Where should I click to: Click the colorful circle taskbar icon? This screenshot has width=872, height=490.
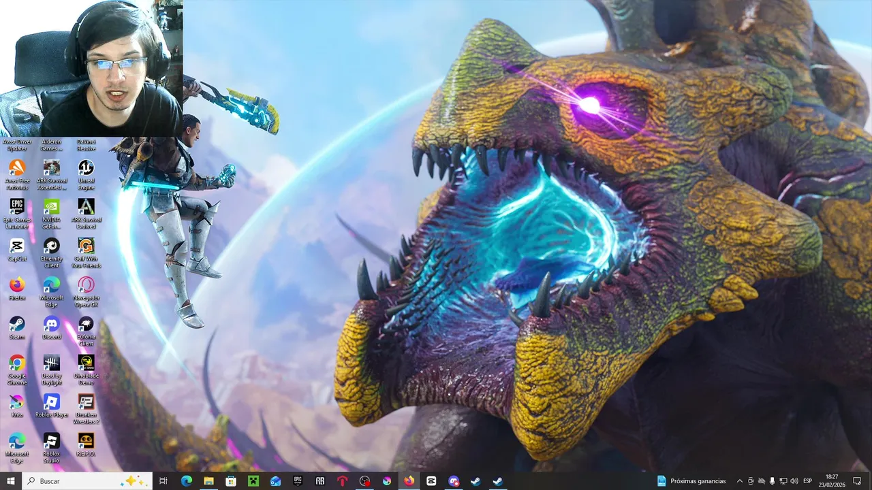point(386,480)
